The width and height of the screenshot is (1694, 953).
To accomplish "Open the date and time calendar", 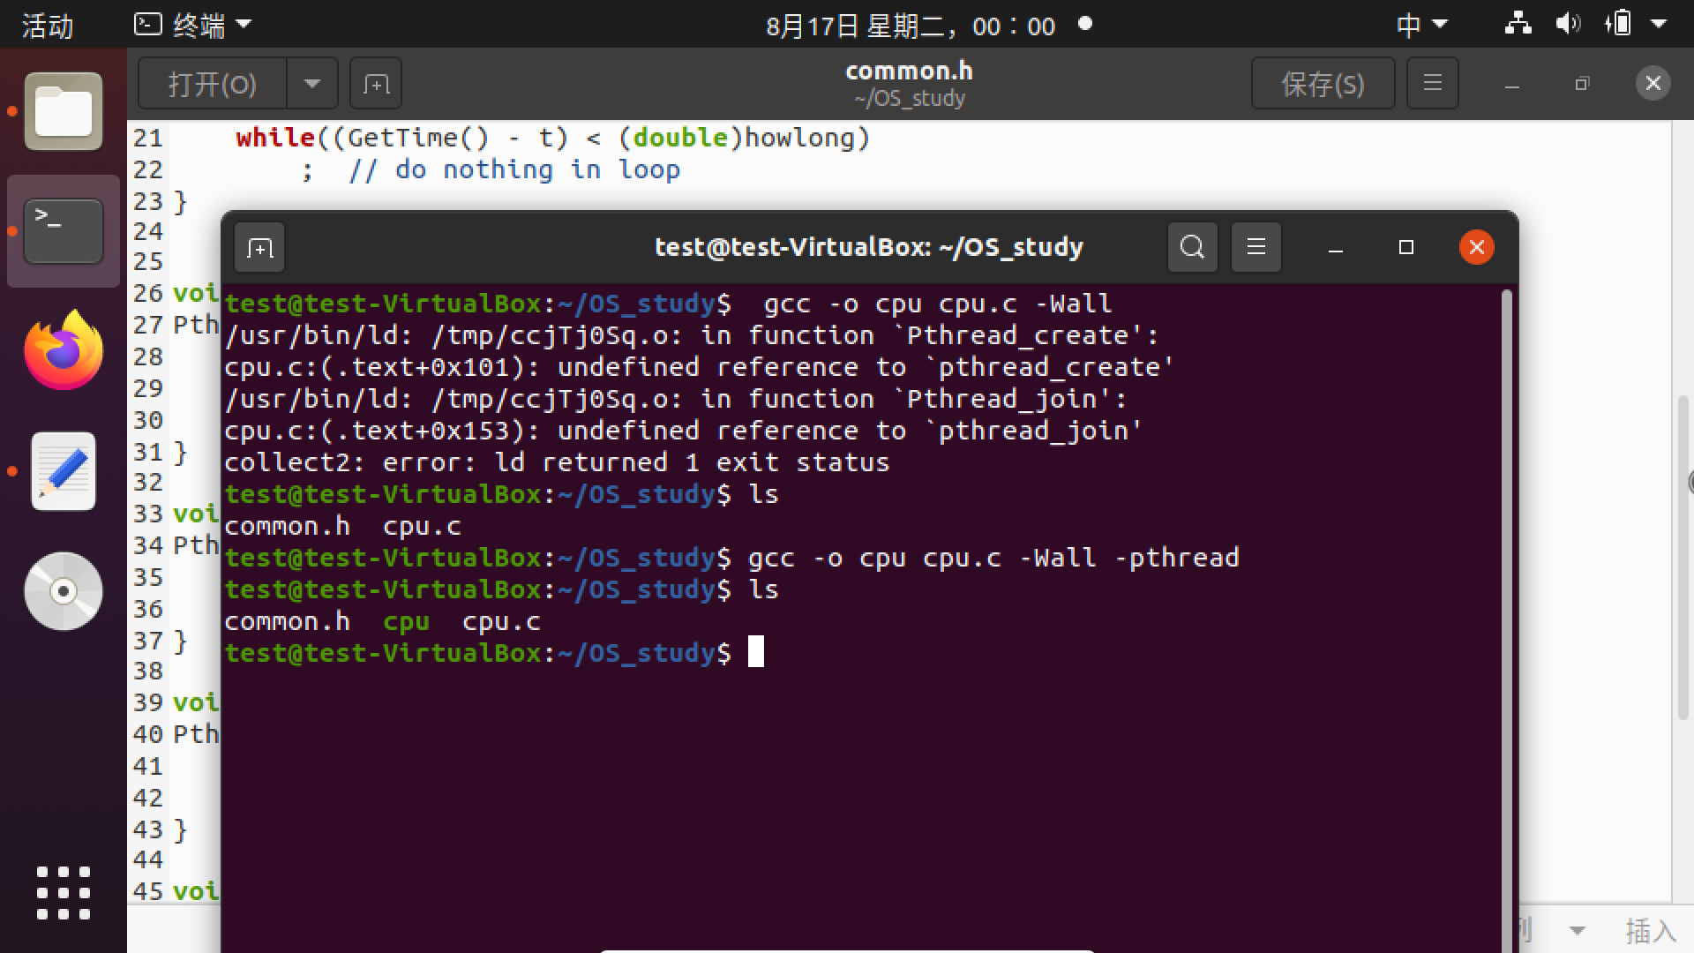I will (911, 25).
